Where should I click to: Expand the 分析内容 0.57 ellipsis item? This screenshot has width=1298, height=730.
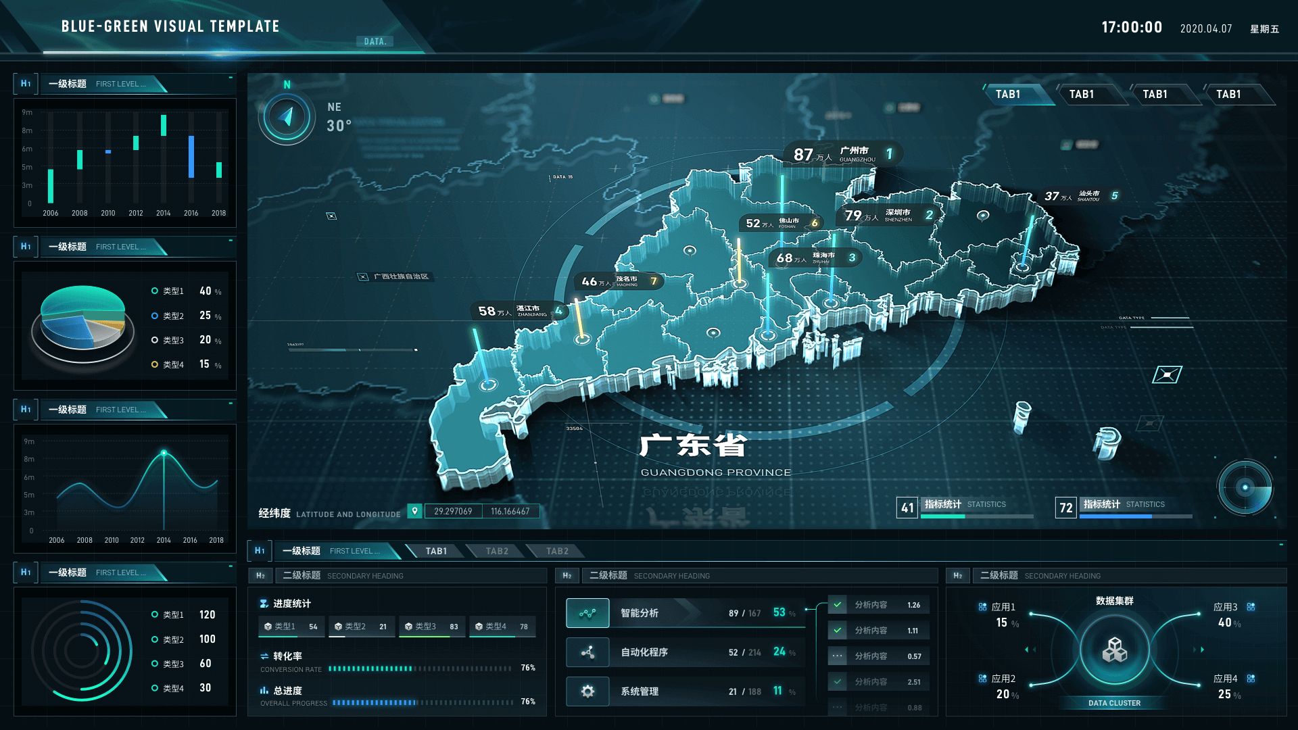click(x=838, y=656)
